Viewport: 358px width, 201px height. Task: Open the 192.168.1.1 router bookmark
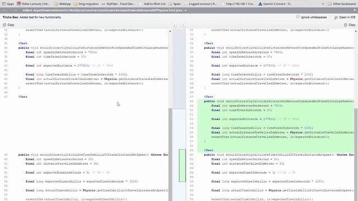pyautogui.click(x=238, y=4)
